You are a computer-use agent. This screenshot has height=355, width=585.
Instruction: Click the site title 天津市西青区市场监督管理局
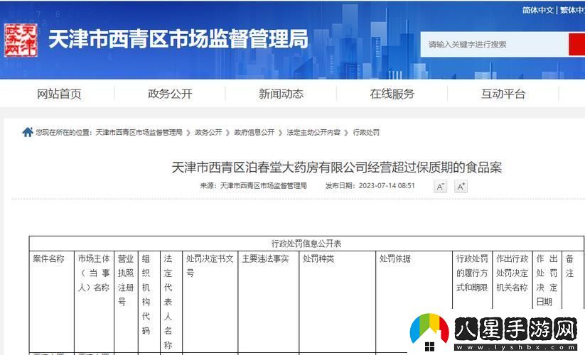(x=178, y=39)
